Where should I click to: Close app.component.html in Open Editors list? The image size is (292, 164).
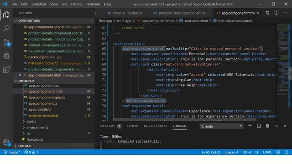[x=20, y=75]
